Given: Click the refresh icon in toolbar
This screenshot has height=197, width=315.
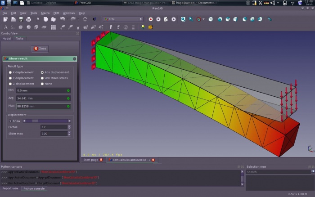Looking at the screenshot, I should click(x=85, y=19).
